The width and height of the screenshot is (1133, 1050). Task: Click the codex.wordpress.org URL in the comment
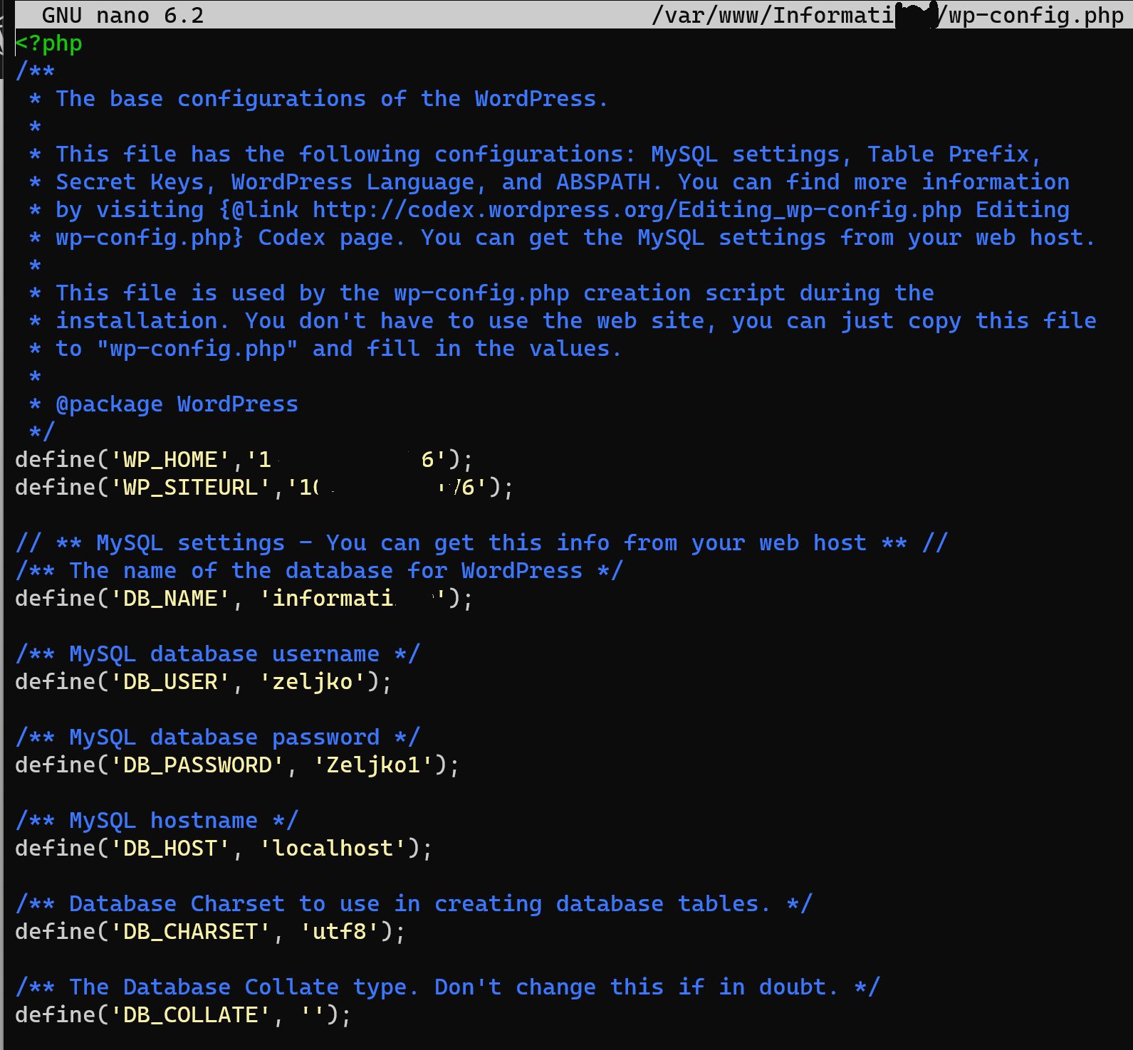pos(637,210)
